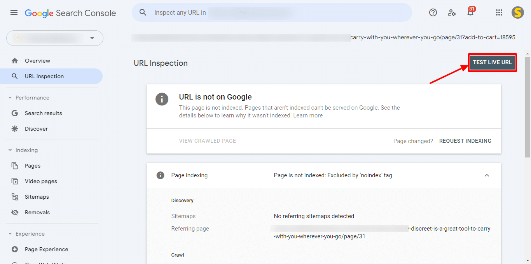Open notifications bell with 81 badge
The image size is (531, 264).
(470, 12)
